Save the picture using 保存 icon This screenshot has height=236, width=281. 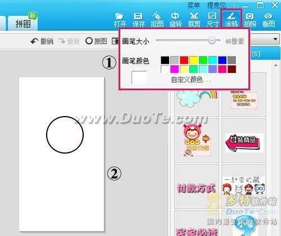138,20
